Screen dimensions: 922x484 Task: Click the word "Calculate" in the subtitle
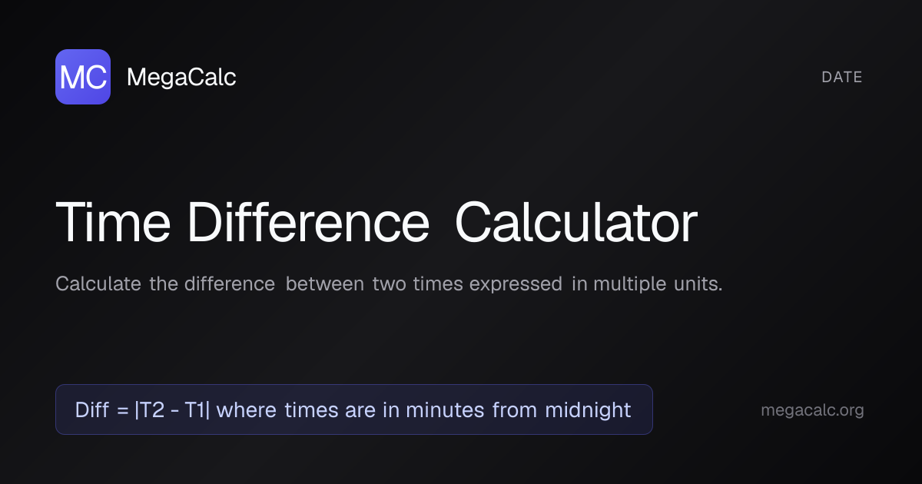click(98, 284)
